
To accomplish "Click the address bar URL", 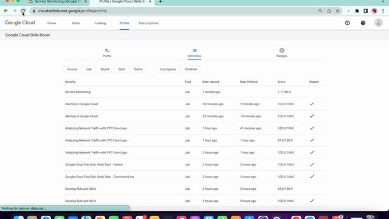I will [73, 11].
